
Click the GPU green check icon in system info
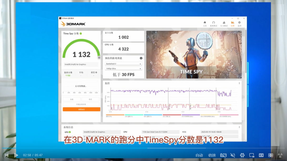70,132
